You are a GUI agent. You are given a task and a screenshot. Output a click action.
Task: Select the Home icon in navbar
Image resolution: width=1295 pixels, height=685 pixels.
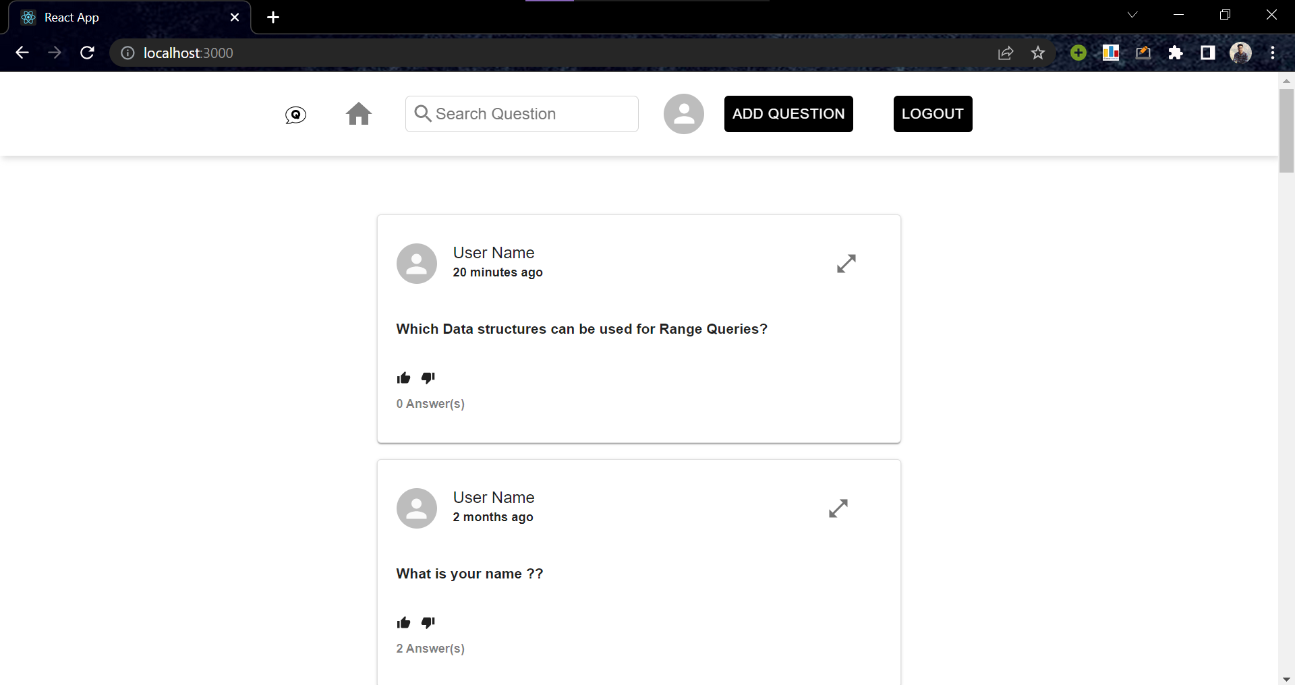point(359,114)
